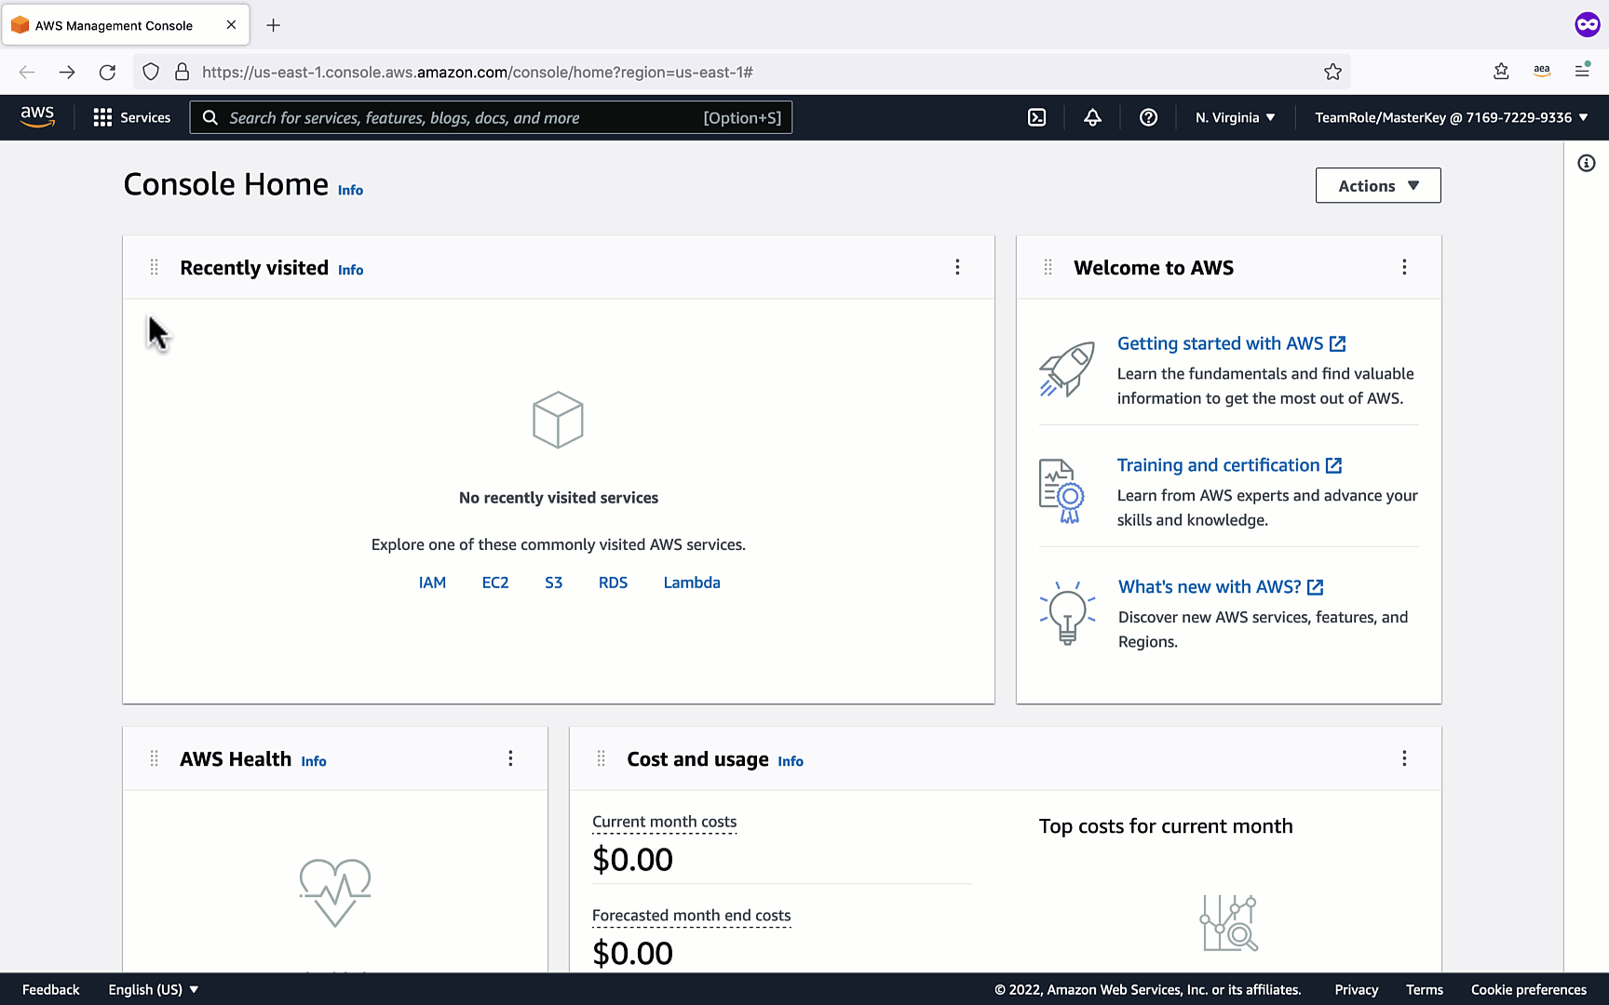Open the Feedback link in footer
Image resolution: width=1609 pixels, height=1005 pixels.
click(51, 989)
